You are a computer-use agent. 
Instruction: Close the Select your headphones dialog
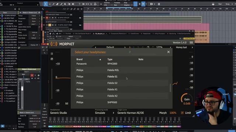click(x=169, y=52)
